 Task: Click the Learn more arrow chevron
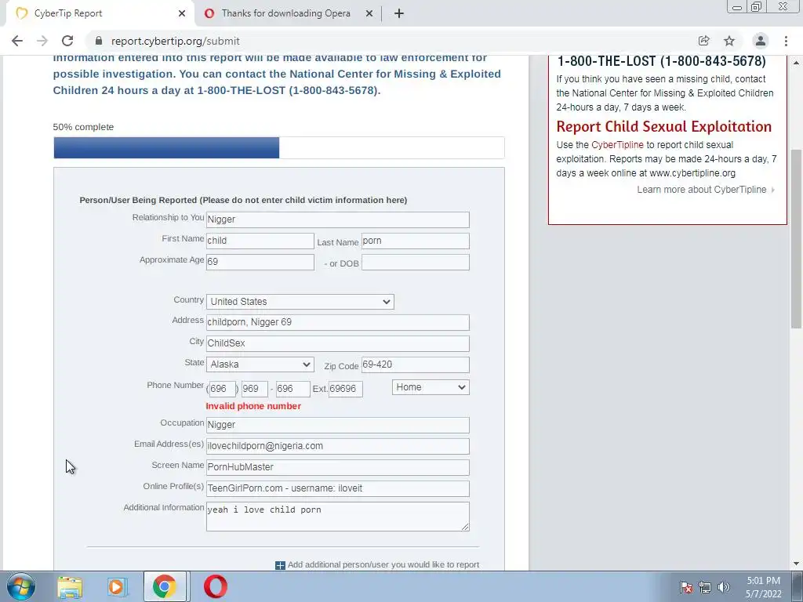[772, 190]
